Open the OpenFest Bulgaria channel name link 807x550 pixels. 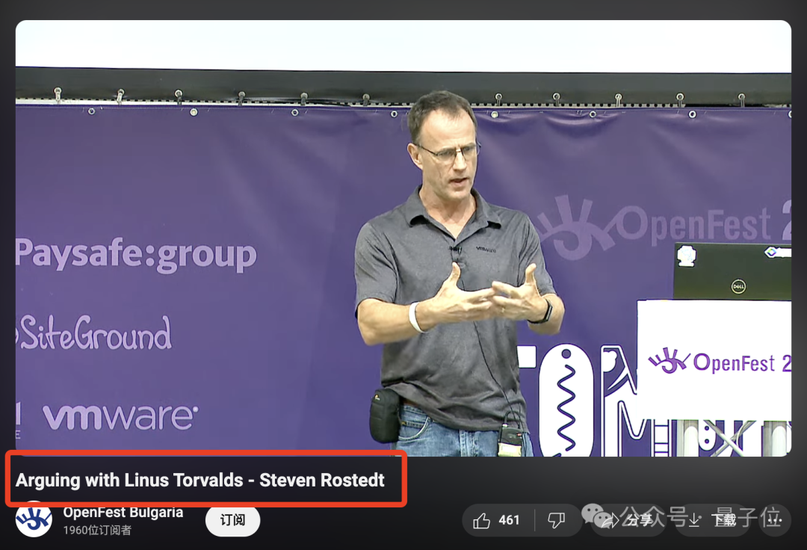click(123, 513)
